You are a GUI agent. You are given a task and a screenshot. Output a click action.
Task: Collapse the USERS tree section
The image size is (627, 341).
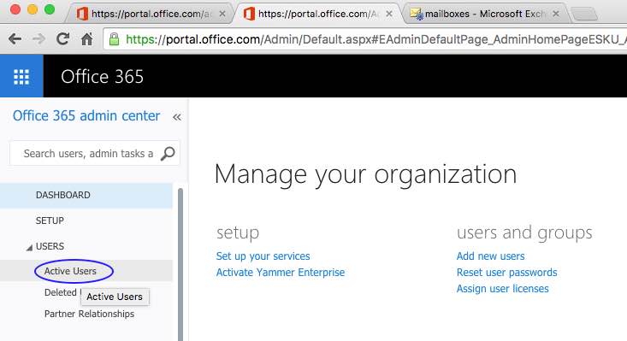(29, 248)
